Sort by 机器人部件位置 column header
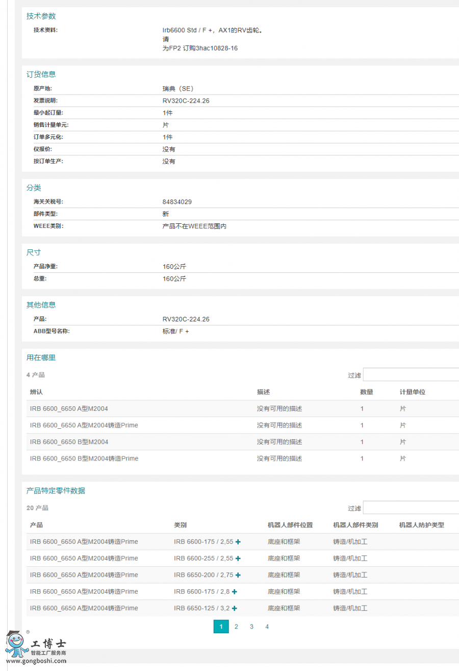Image resolution: width=459 pixels, height=671 pixels. pyautogui.click(x=290, y=525)
